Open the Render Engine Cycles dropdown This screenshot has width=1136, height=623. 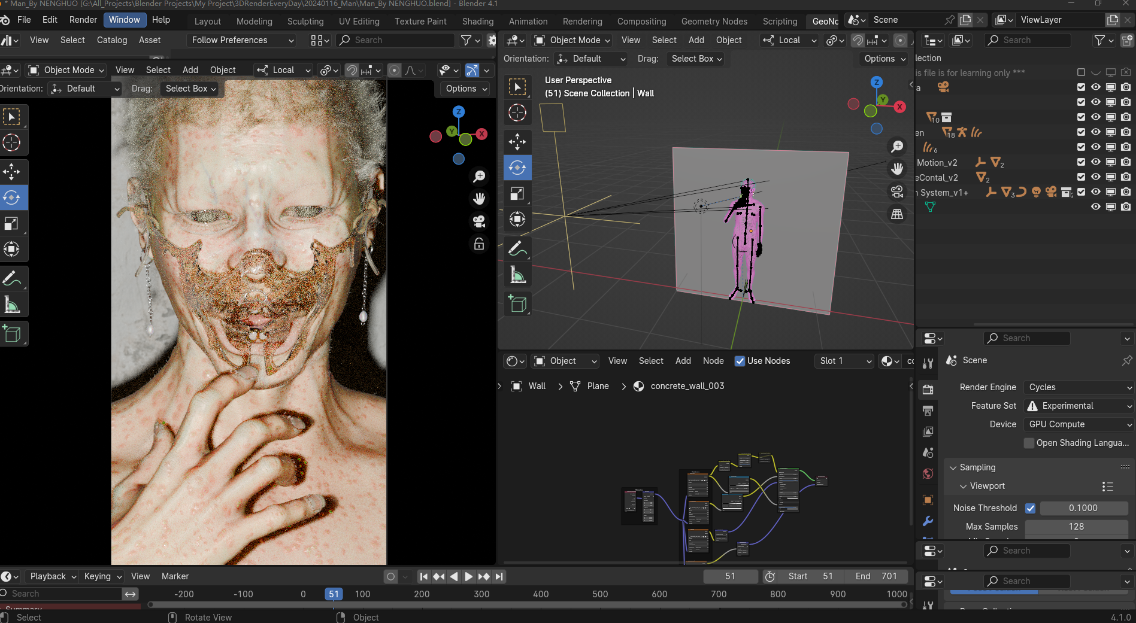pos(1079,387)
